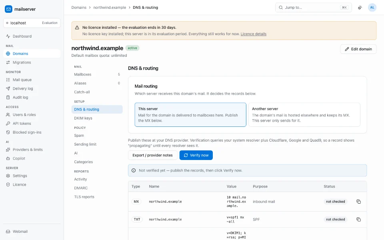Click the Audit log clipboard icon
384x240 pixels.
click(x=8, y=98)
